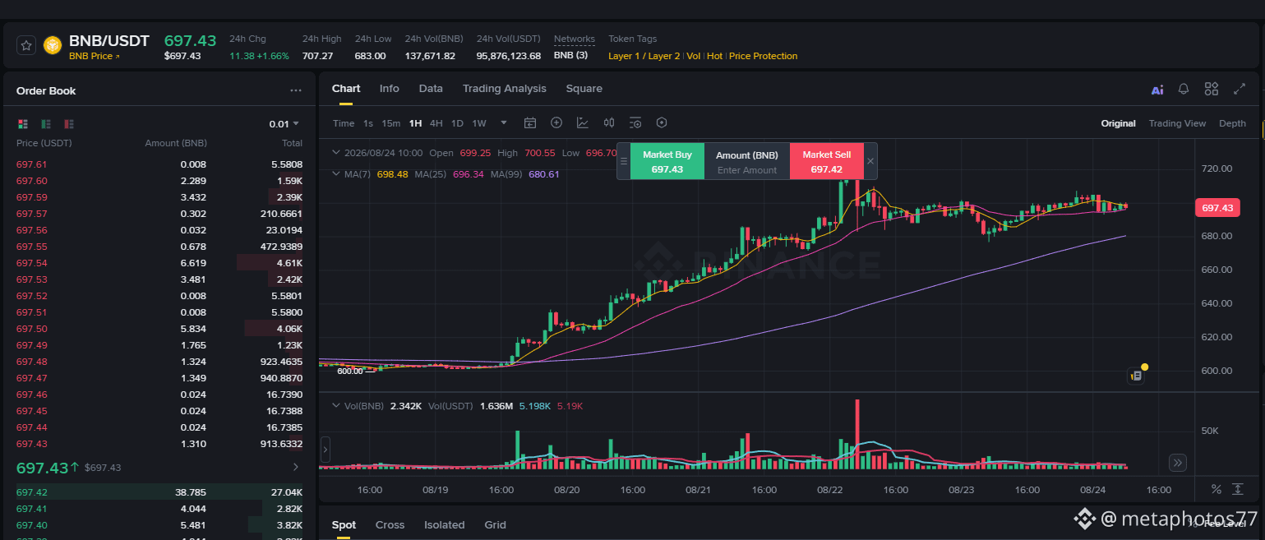The width and height of the screenshot is (1265, 540).
Task: Open price alert bell icon
Action: [1184, 89]
